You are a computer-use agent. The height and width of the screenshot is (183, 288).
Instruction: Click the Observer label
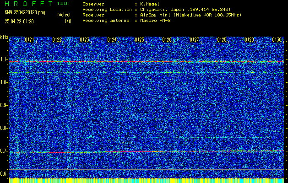click(x=93, y=4)
